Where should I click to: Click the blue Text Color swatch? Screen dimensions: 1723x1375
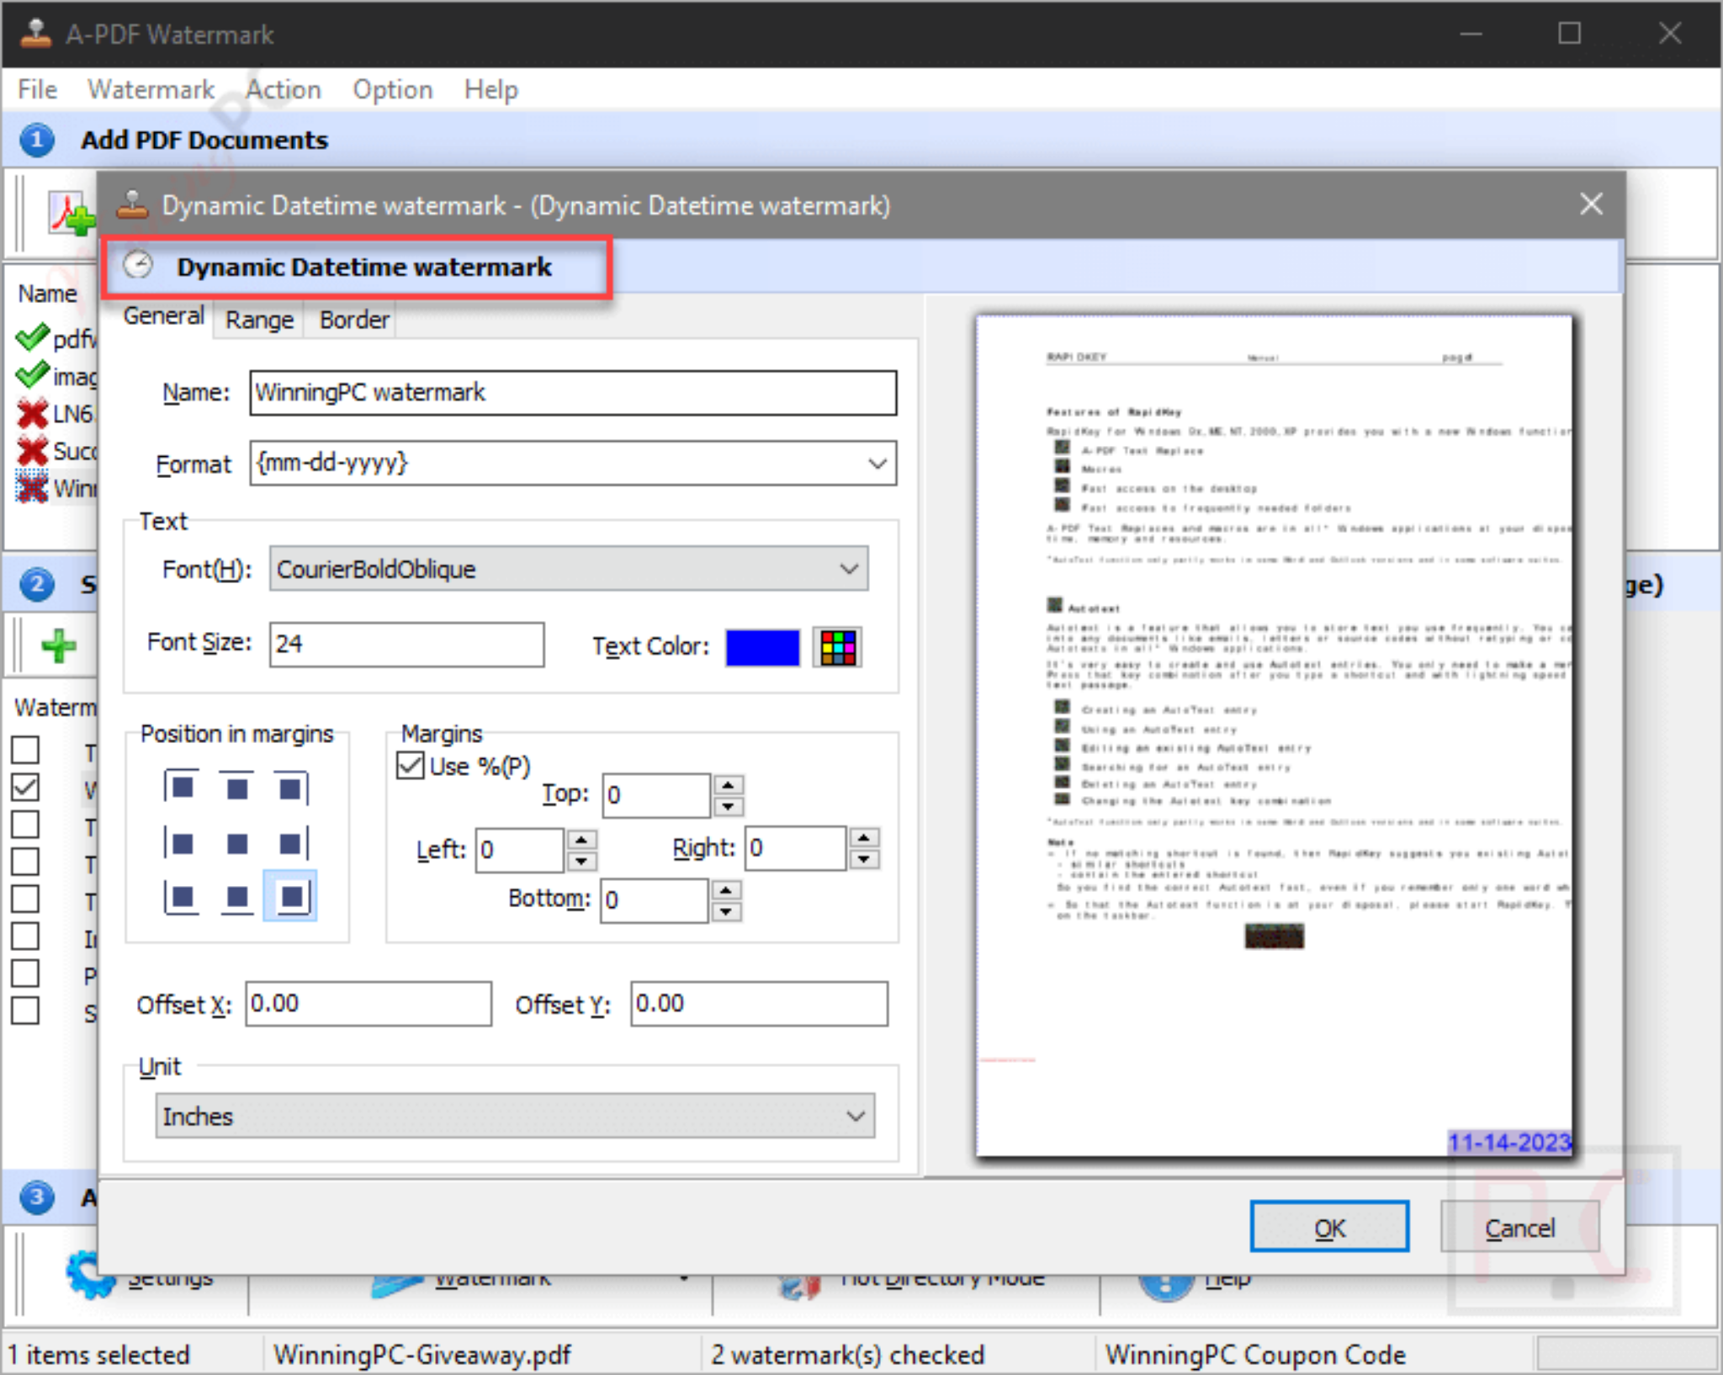coord(761,647)
